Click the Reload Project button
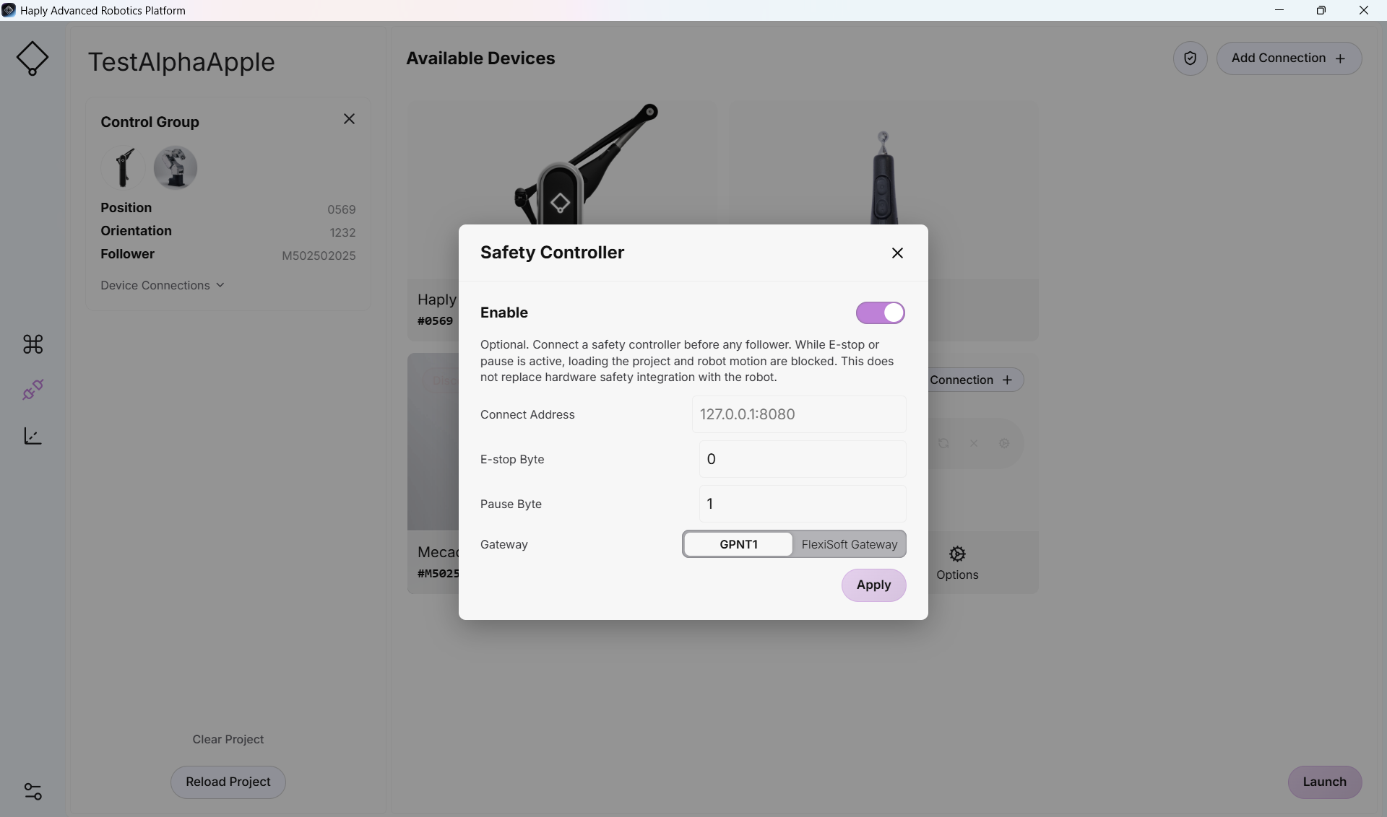 point(228,782)
